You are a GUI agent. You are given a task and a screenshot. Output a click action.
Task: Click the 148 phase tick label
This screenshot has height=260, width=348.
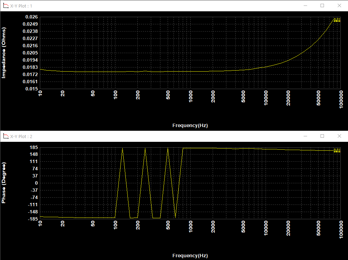(34, 154)
